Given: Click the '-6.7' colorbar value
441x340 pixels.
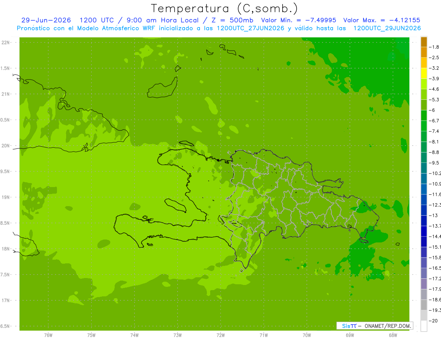Looking at the screenshot, I should tap(434, 121).
